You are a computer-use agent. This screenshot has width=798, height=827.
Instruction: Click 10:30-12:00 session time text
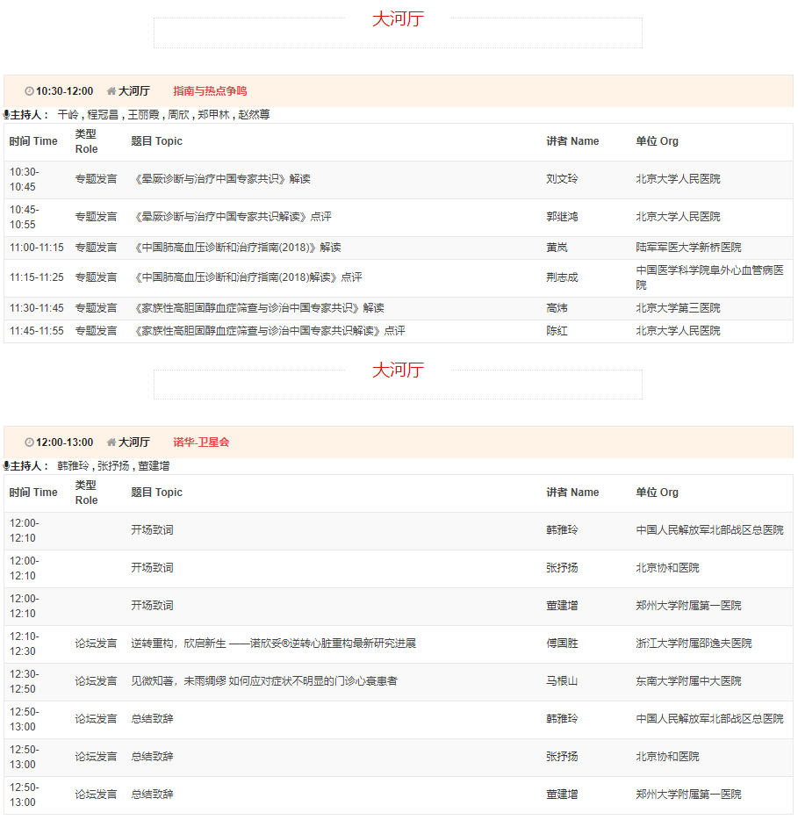(64, 91)
